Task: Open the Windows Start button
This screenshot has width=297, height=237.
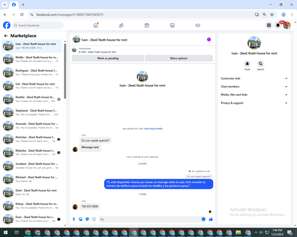Action: 5,232
